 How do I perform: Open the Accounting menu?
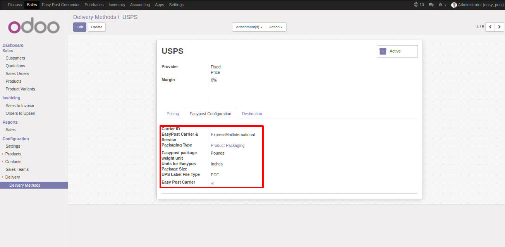tap(140, 5)
